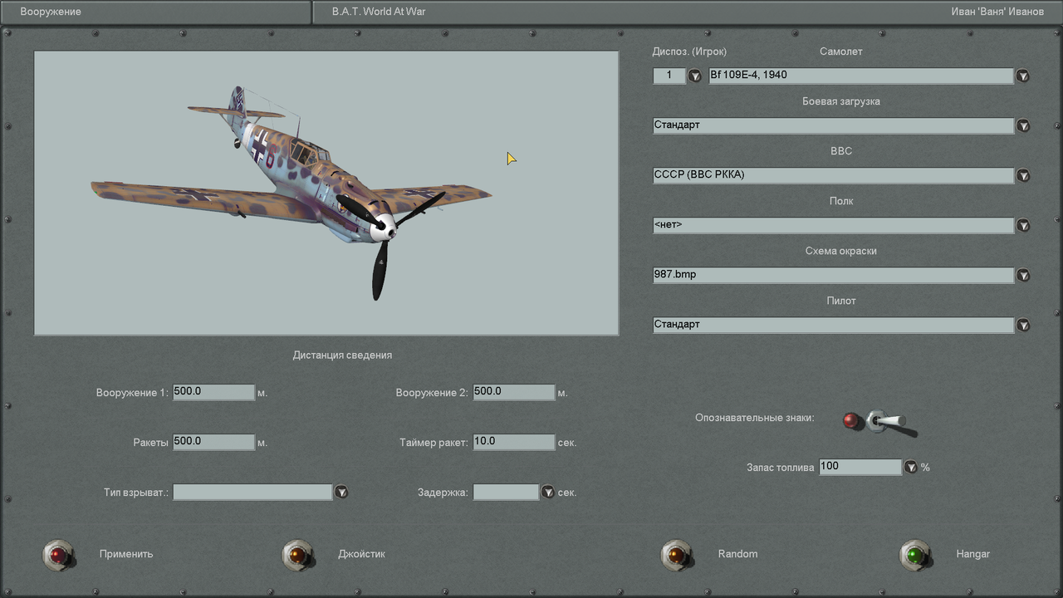Expand the ВВС air force dropdown arrow
This screenshot has height=598, width=1063.
point(1023,175)
